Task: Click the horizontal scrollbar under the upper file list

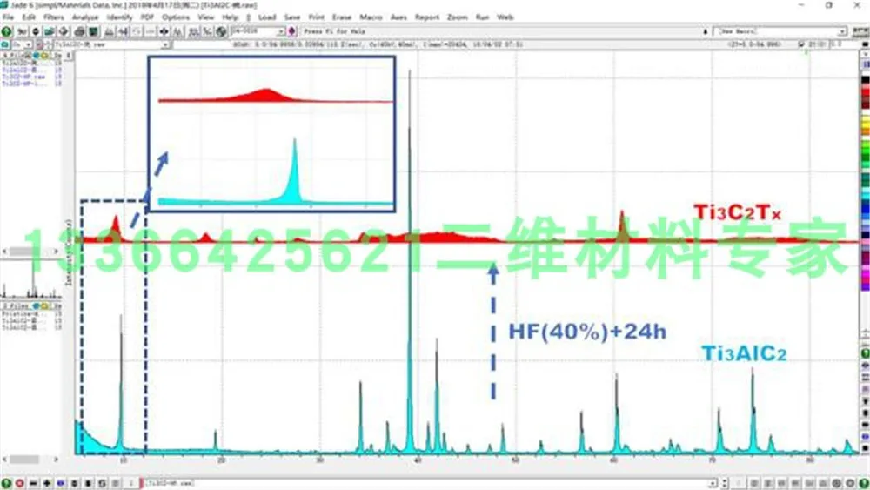Action: click(x=31, y=252)
